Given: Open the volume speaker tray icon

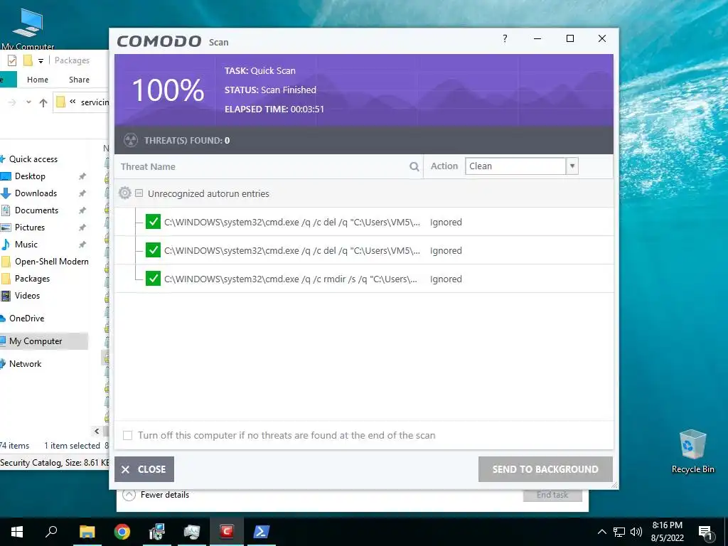Looking at the screenshot, I should (x=636, y=532).
